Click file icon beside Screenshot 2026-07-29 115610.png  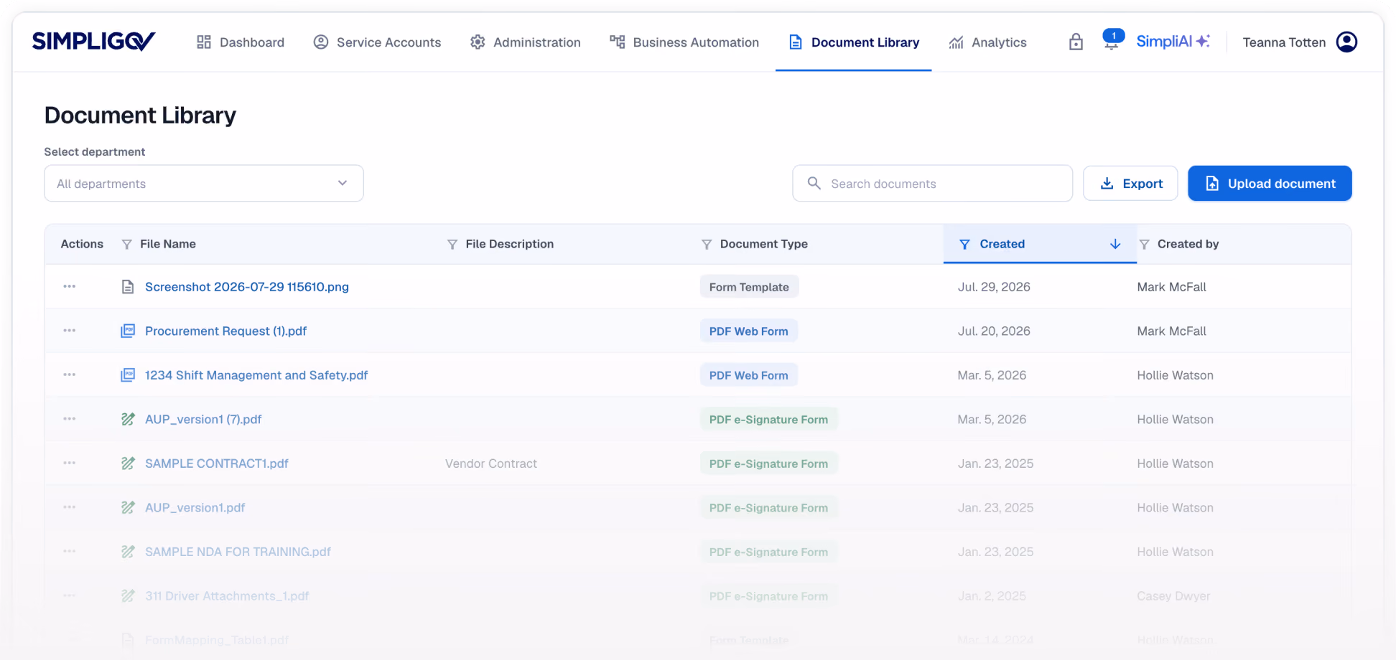click(x=128, y=287)
